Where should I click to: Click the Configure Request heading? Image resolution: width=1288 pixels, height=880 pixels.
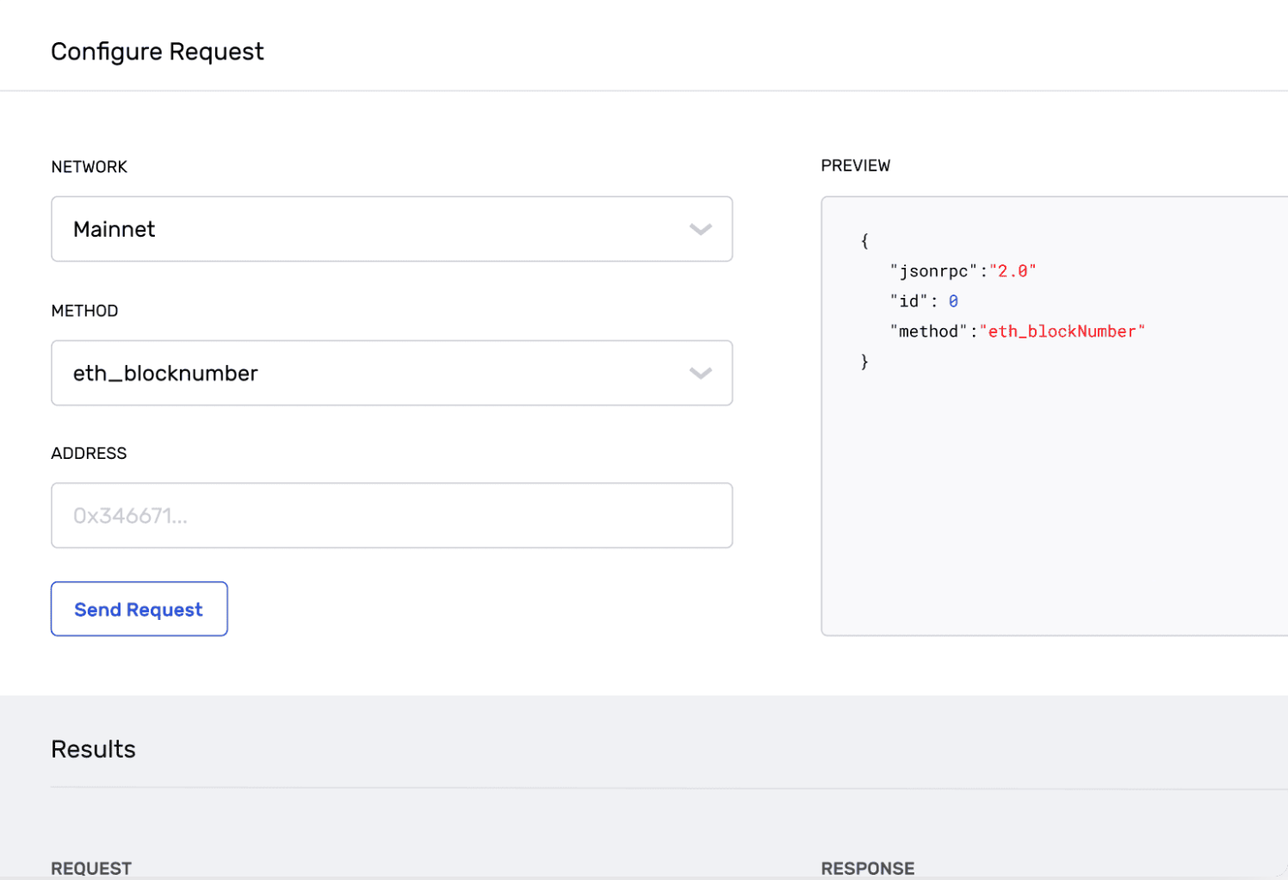tap(158, 52)
